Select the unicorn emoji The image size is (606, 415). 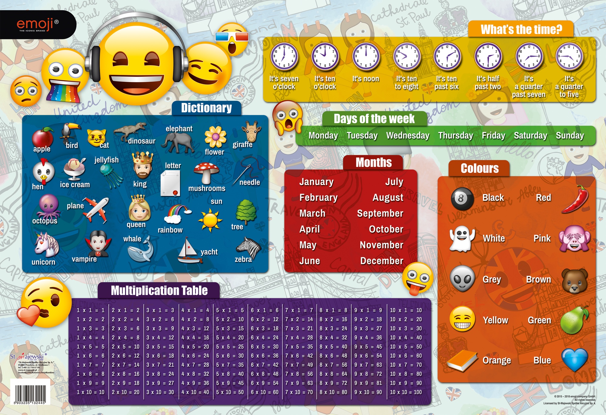pyautogui.click(x=46, y=245)
